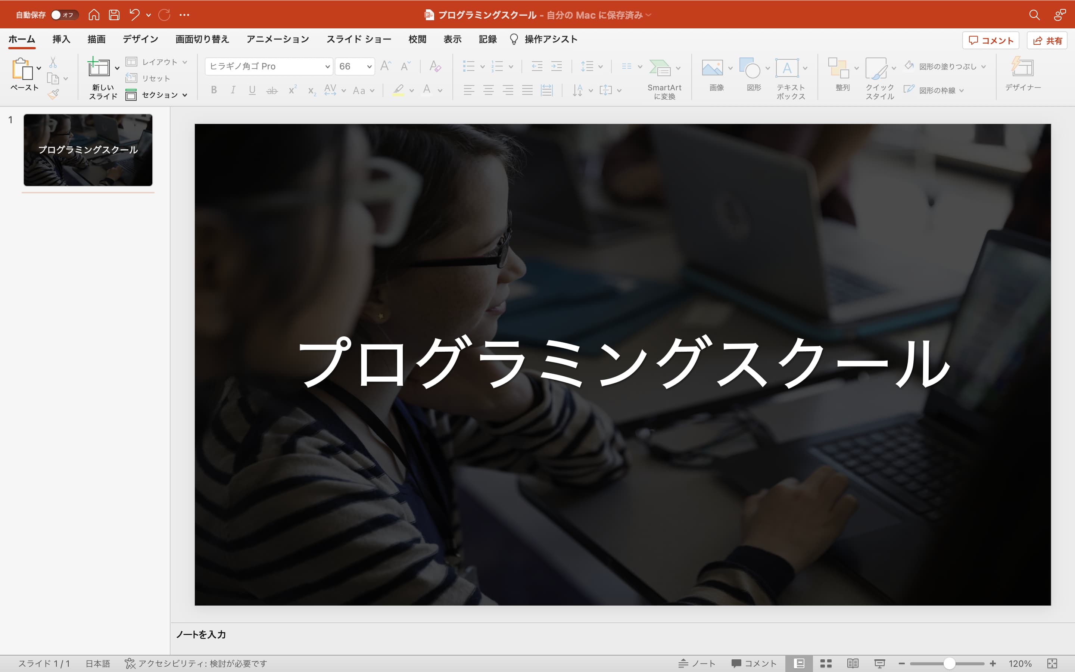Open the font name dropdown
Screen dimensions: 1075x672
pyautogui.click(x=327, y=66)
